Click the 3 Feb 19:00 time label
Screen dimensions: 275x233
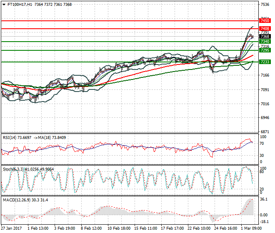coord(65,228)
